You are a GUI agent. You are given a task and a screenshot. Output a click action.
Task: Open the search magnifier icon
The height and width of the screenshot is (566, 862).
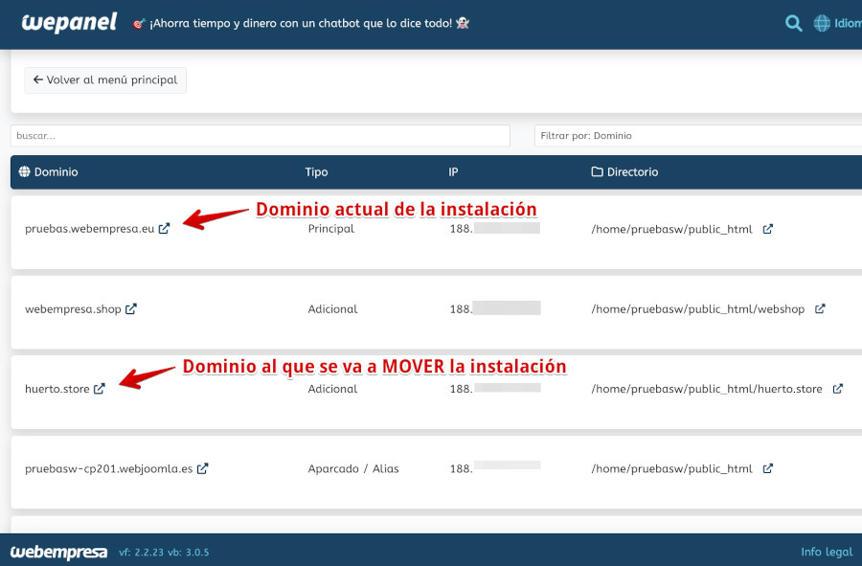pos(793,23)
